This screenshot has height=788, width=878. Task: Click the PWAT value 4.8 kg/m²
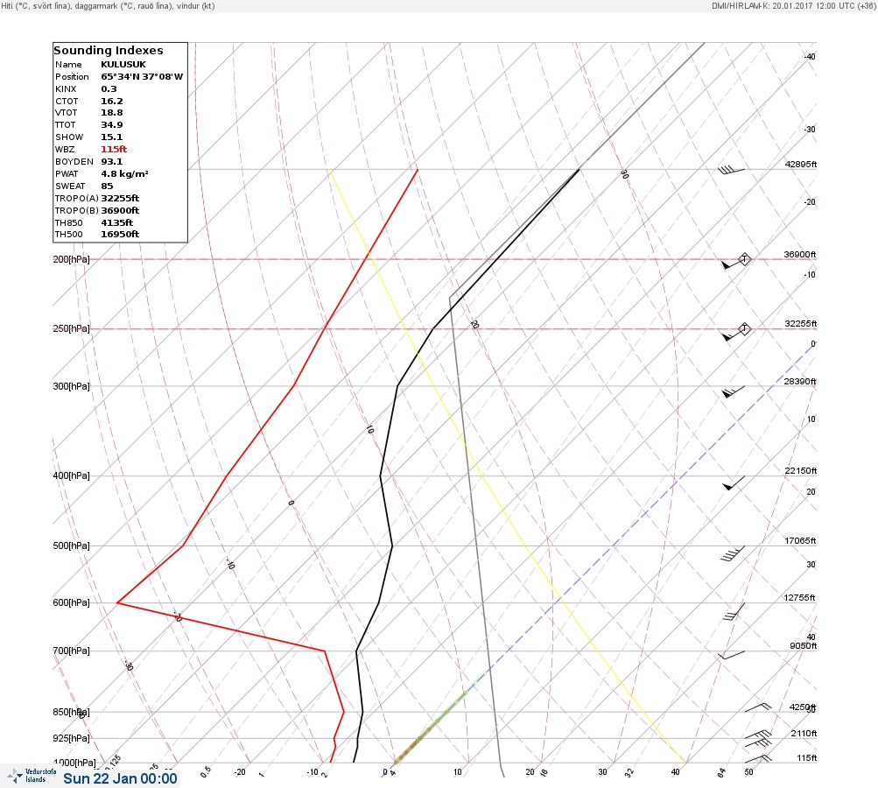pos(124,174)
